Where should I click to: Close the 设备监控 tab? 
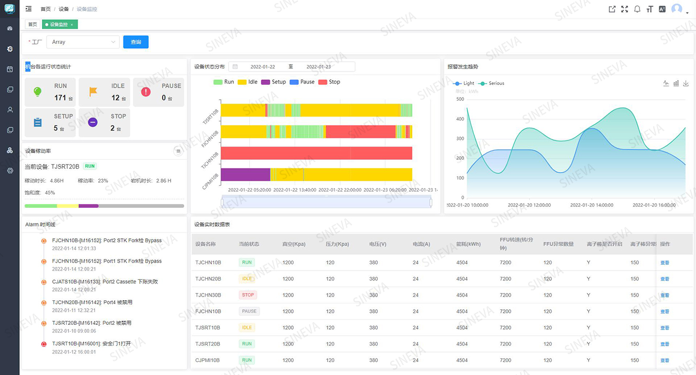[72, 25]
